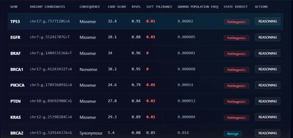This screenshot has height=138, width=293.
Task: Click the SIFT TOLERANCE column header
Action: click(159, 7)
